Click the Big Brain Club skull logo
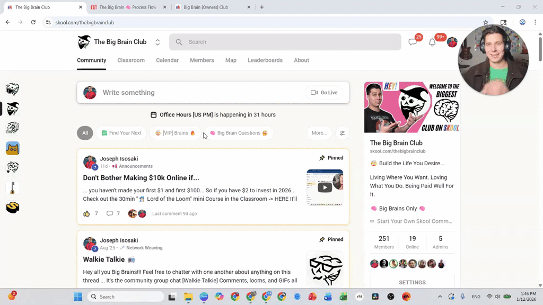The height and width of the screenshot is (305, 543). pyautogui.click(x=83, y=42)
